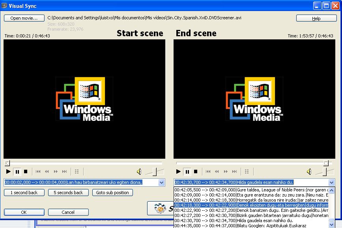Select subtitle line starting 00:42:05,500
The width and height of the screenshot is (342, 228).
pyautogui.click(x=251, y=190)
